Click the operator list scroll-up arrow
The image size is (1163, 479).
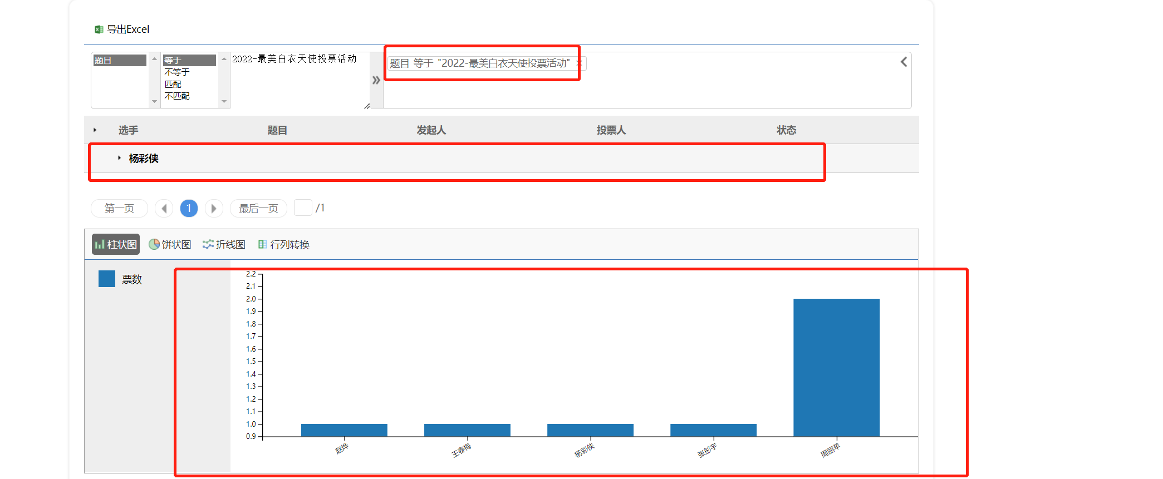click(x=224, y=58)
